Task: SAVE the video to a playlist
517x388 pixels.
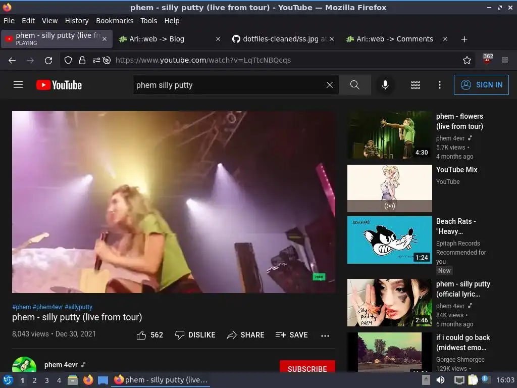Action: pyautogui.click(x=291, y=335)
